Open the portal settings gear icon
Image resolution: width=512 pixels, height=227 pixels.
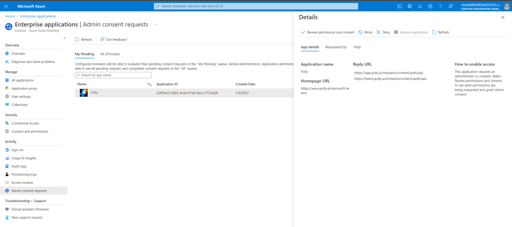[430, 6]
